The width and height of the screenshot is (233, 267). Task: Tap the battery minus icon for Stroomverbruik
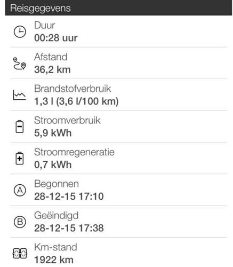[20, 127]
